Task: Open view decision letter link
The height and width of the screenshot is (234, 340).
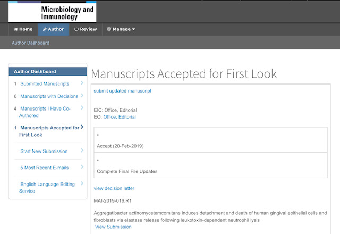Action: point(114,188)
